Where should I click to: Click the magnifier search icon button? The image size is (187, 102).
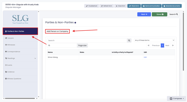tap(129, 41)
